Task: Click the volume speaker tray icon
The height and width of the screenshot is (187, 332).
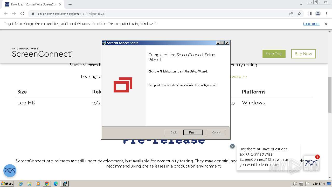Action: pyautogui.click(x=295, y=184)
